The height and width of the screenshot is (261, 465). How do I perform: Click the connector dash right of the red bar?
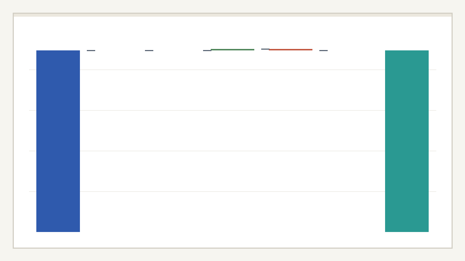pos(323,50)
